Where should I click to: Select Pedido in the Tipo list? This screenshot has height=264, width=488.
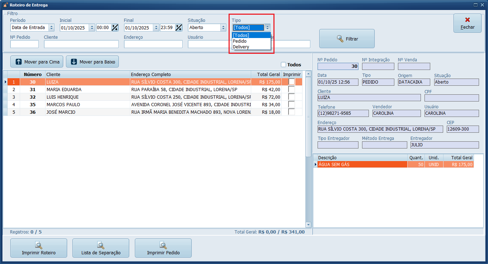click(240, 41)
